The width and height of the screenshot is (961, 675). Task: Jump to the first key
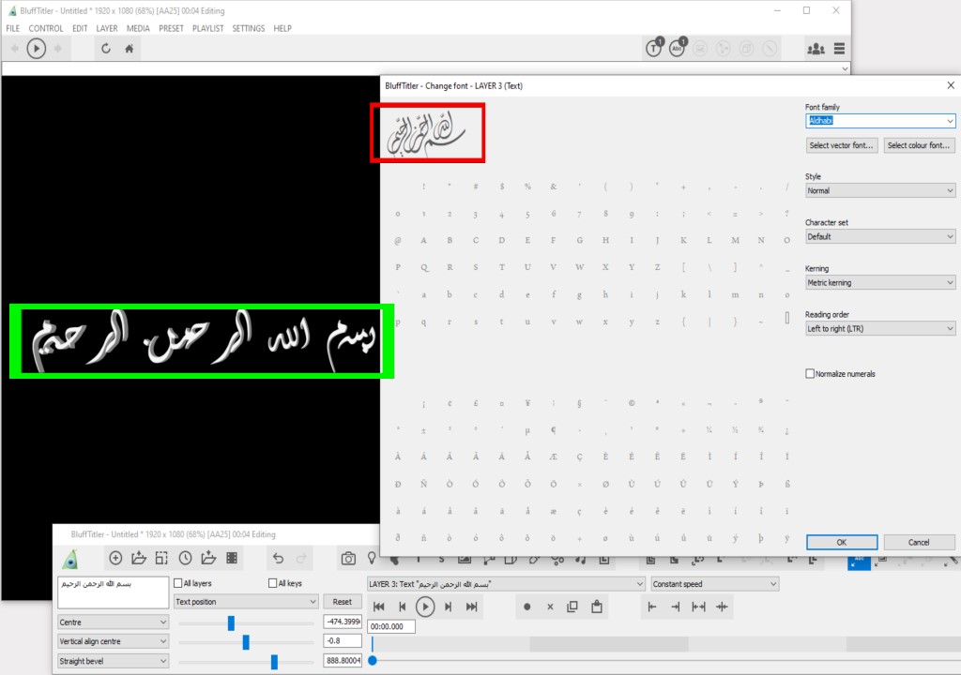point(379,607)
